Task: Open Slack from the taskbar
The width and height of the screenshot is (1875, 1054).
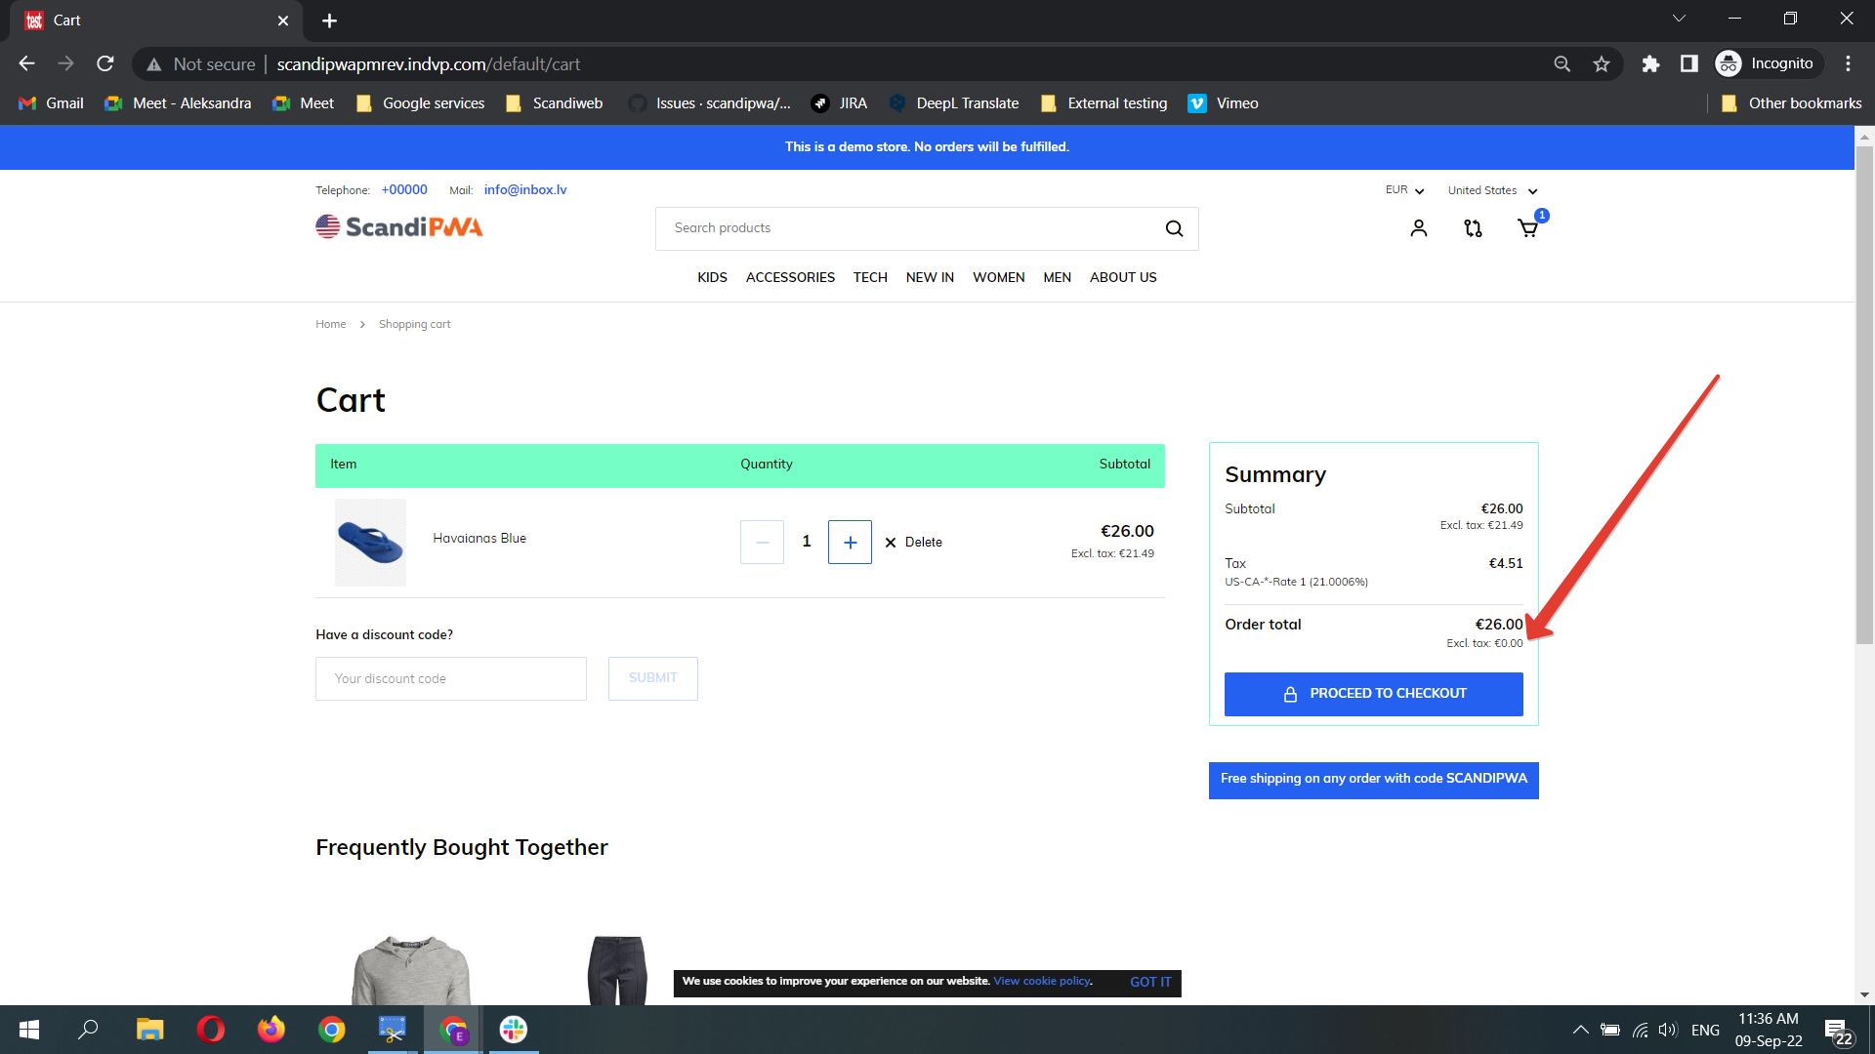Action: (513, 1030)
